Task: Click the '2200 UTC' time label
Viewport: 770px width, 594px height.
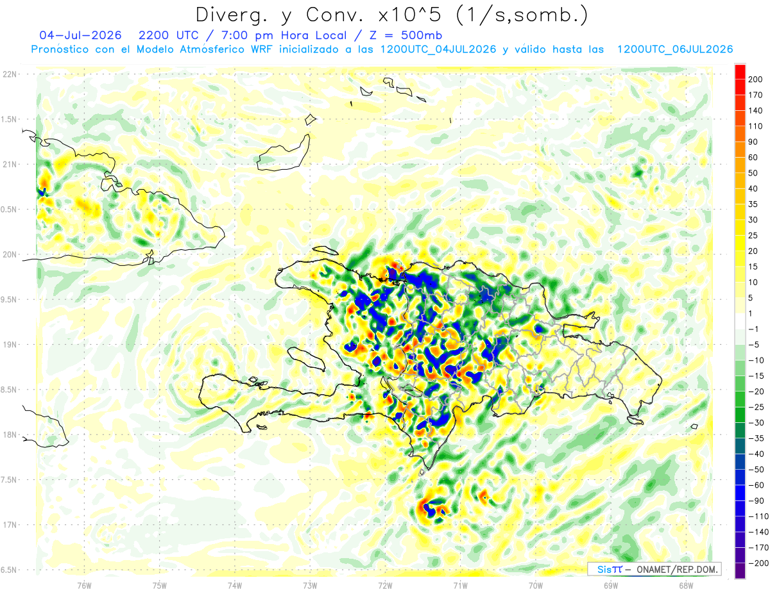Action: [167, 35]
